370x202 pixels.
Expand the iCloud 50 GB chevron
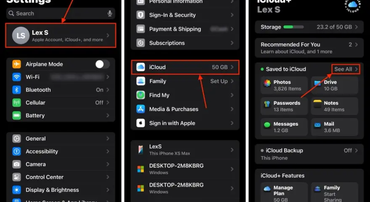tap(232, 67)
